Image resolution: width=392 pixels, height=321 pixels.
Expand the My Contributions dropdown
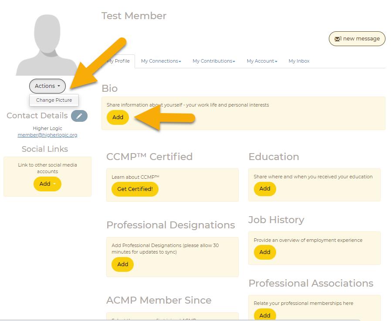click(213, 61)
